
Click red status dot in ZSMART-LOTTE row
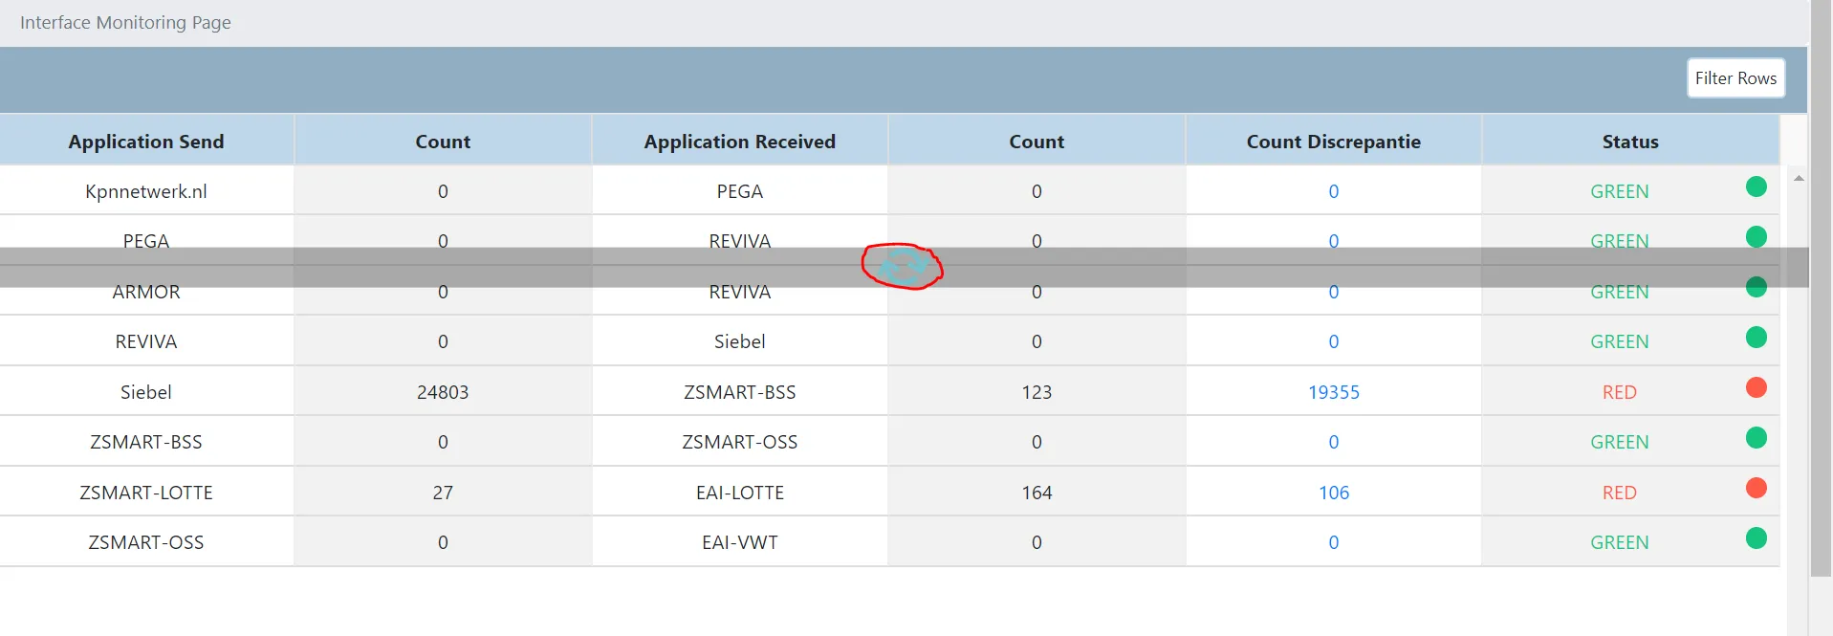pyautogui.click(x=1757, y=488)
